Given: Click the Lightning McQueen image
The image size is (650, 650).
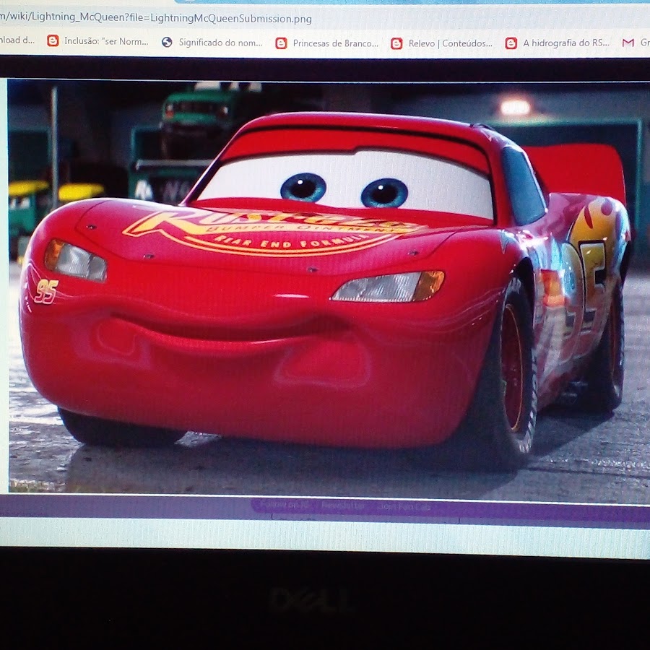Looking at the screenshot, I should coord(329,290).
